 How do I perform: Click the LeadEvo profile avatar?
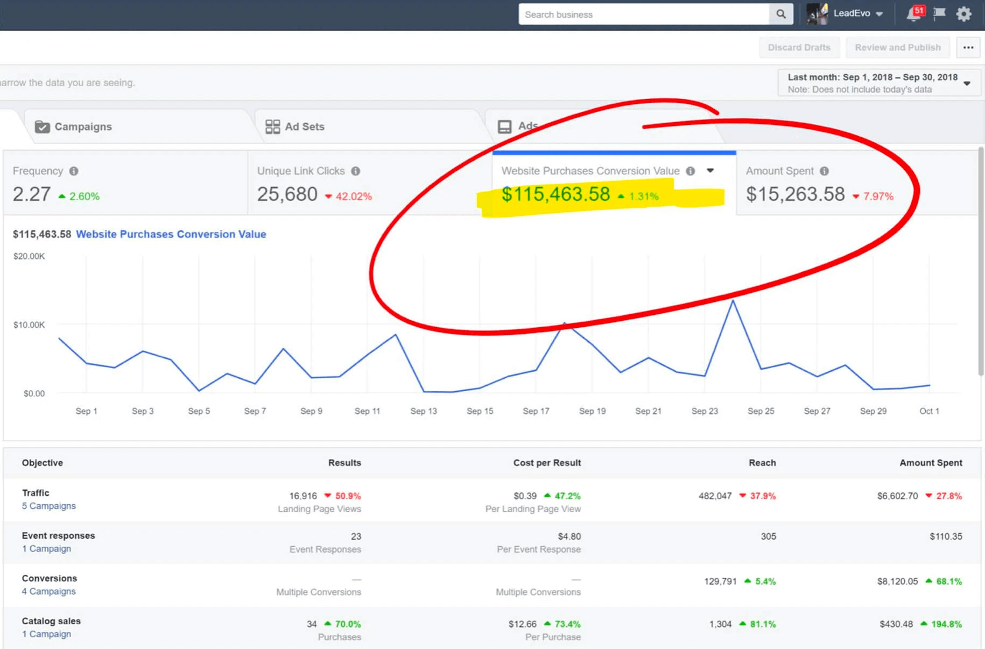817,14
